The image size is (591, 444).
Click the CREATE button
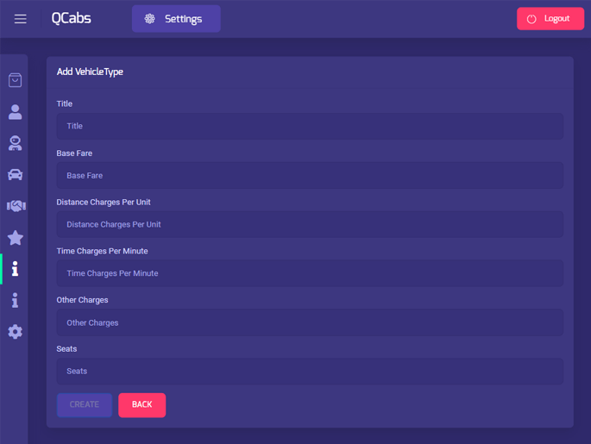[85, 405]
